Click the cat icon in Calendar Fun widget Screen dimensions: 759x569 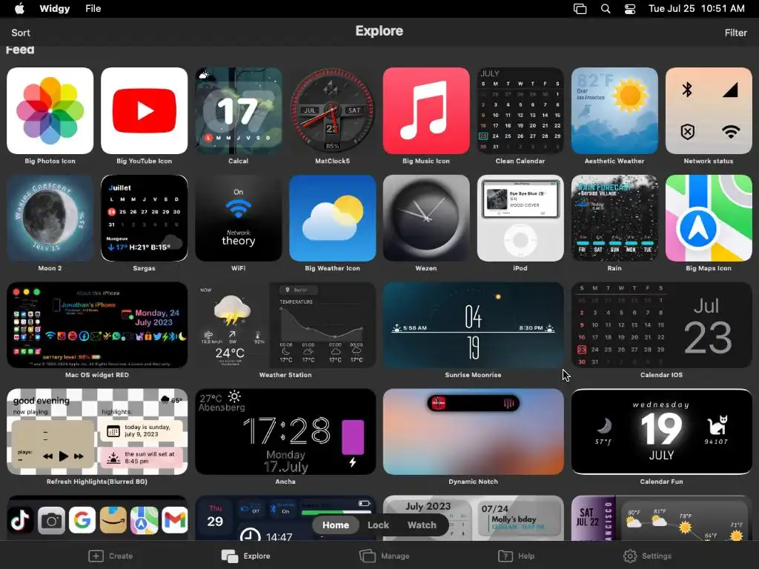pyautogui.click(x=717, y=425)
